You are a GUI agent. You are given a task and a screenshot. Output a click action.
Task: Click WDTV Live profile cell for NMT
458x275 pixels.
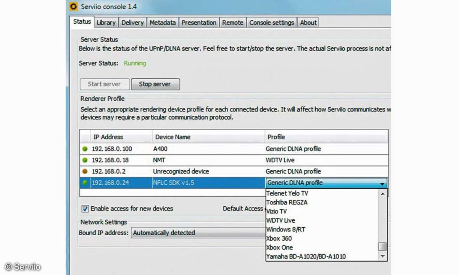coord(326,160)
